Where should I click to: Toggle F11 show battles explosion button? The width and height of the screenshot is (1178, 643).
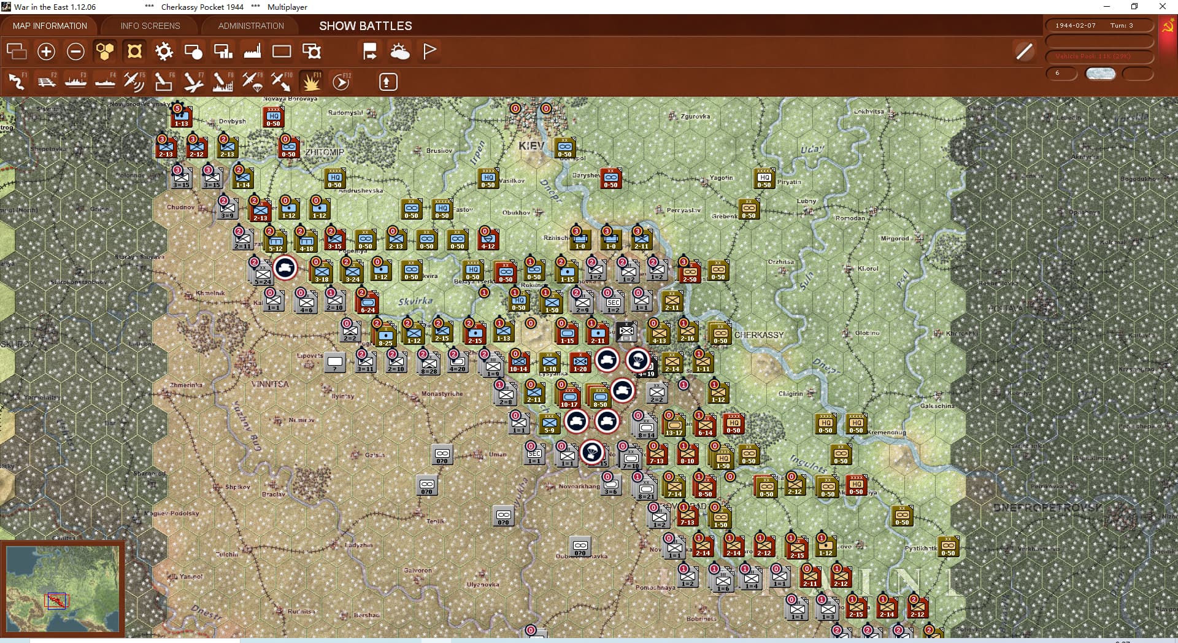[311, 82]
